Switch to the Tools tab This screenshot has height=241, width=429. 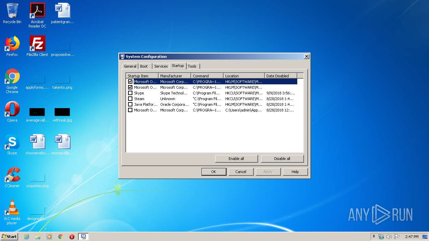(x=192, y=66)
